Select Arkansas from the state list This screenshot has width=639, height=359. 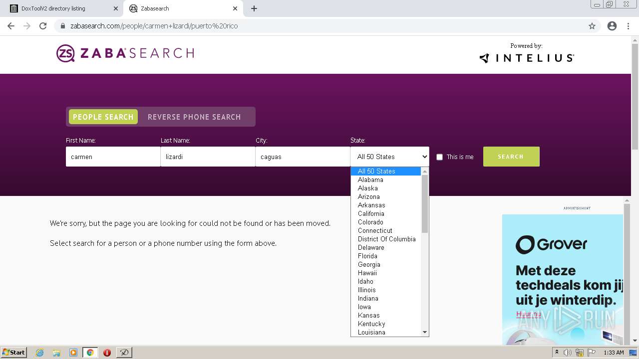386,205
